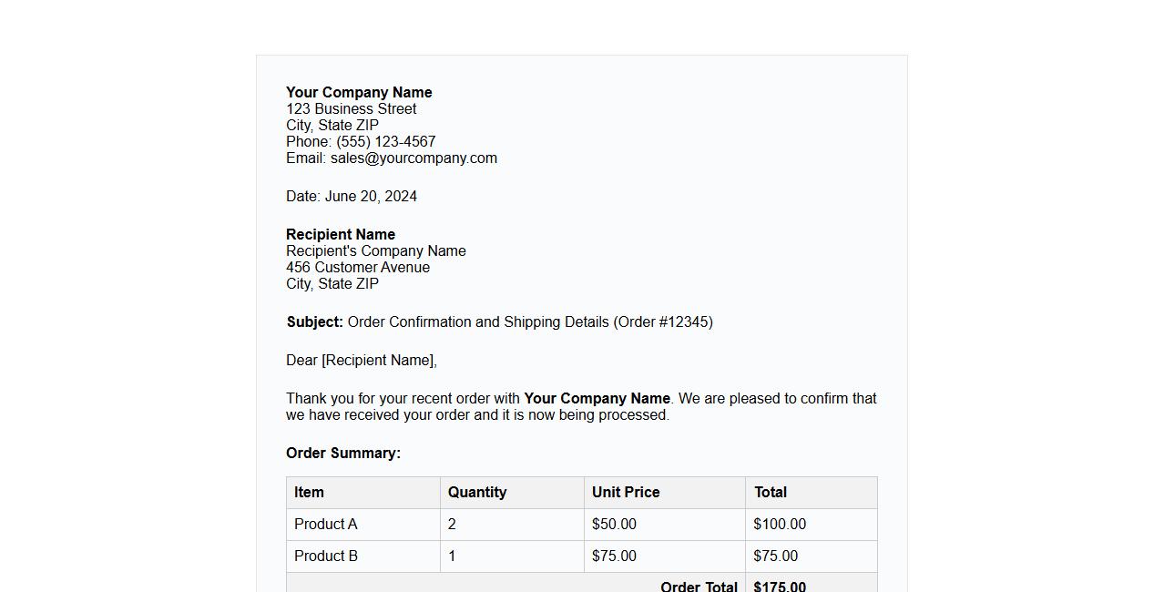Click the Dear [Recipient Name] greeting
The width and height of the screenshot is (1164, 592).
pos(362,360)
